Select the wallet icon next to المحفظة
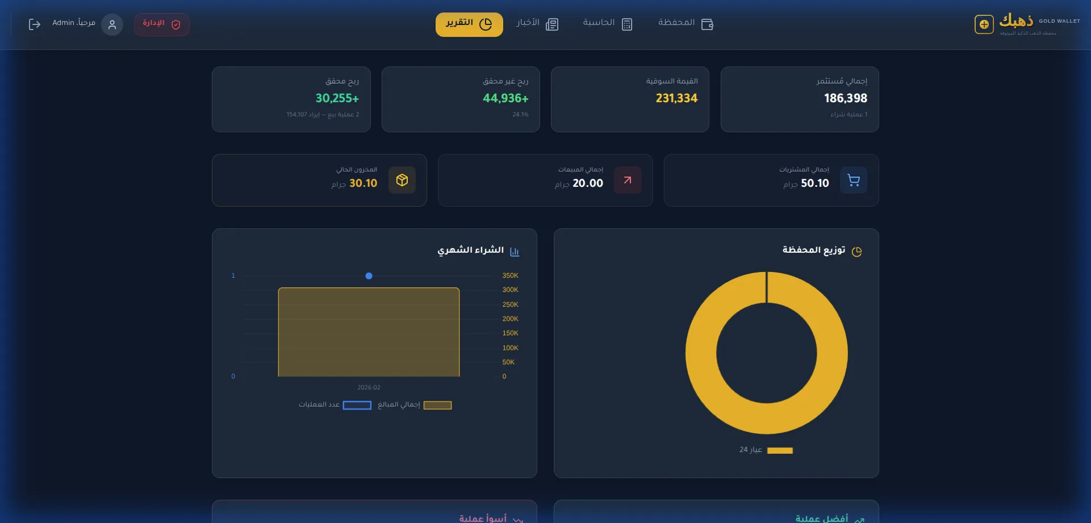This screenshot has width=1091, height=523. [707, 24]
